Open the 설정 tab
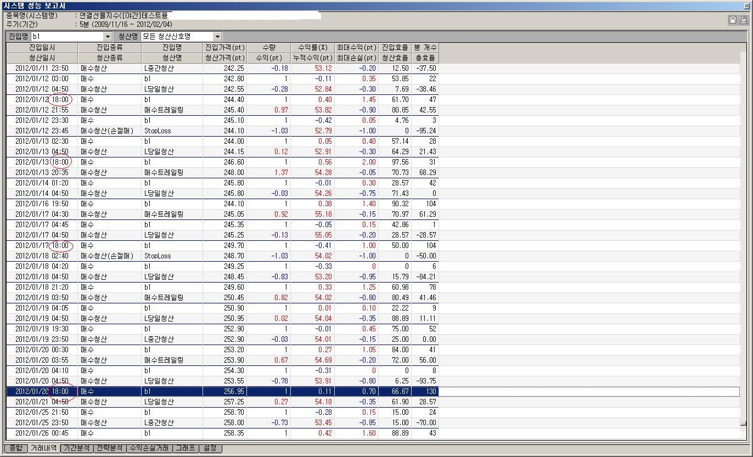The image size is (753, 457). (x=210, y=448)
